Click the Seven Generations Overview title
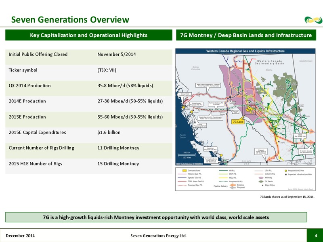 pyautogui.click(x=70, y=20)
